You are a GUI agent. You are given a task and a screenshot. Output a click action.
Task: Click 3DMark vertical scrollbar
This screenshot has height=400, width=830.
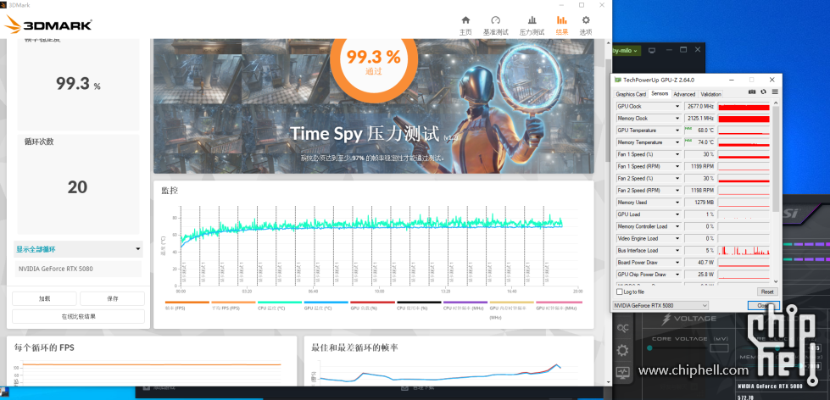point(608,108)
